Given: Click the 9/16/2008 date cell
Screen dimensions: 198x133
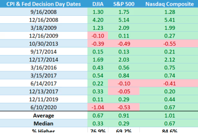Looking at the screenshot, I should click(x=43, y=12).
